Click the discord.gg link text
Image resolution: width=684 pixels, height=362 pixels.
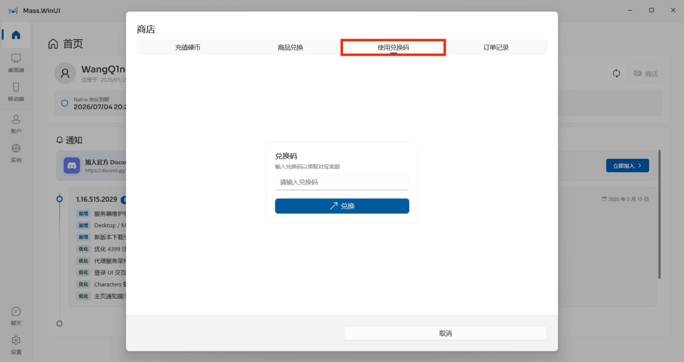point(105,171)
